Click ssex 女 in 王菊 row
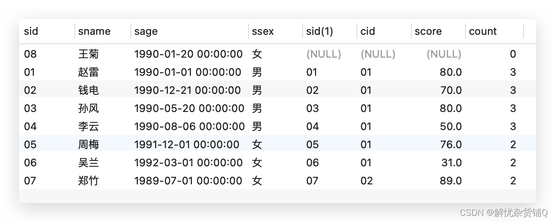 click(257, 54)
